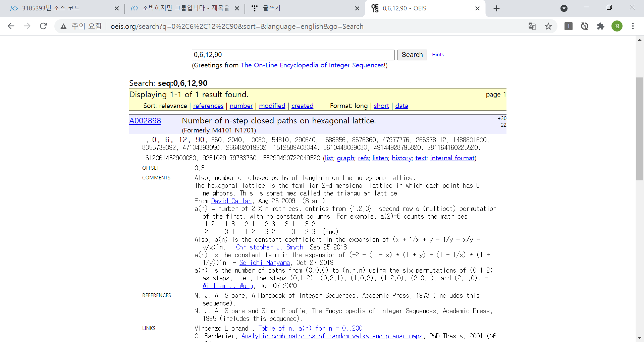Switch format to short
Image resolution: width=644 pixels, height=342 pixels.
[x=381, y=106]
